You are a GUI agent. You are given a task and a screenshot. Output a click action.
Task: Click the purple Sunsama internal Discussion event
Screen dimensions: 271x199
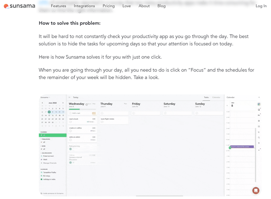pyautogui.click(x=242, y=147)
